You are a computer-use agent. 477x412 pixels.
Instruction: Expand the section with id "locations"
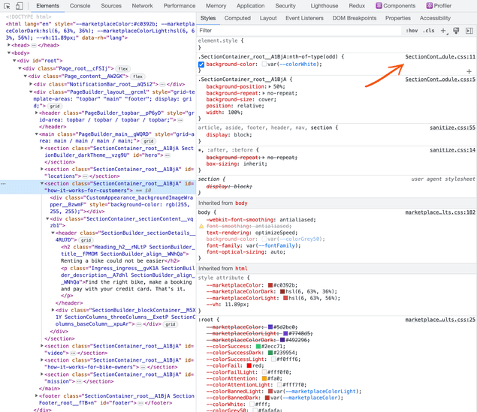point(42,169)
